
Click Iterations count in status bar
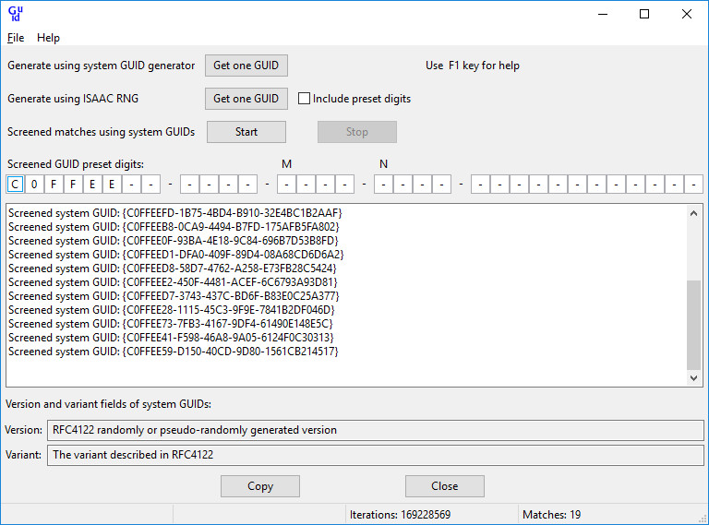[x=400, y=515]
